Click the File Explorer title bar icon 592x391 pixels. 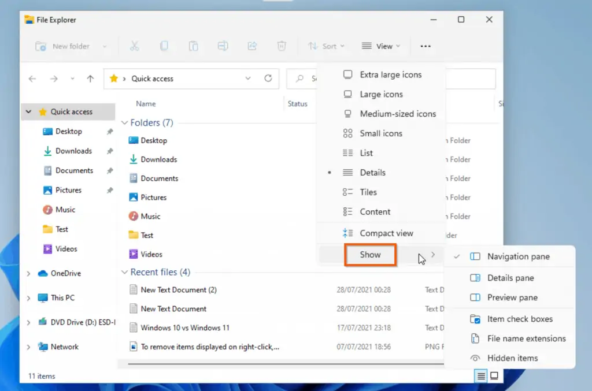29,20
